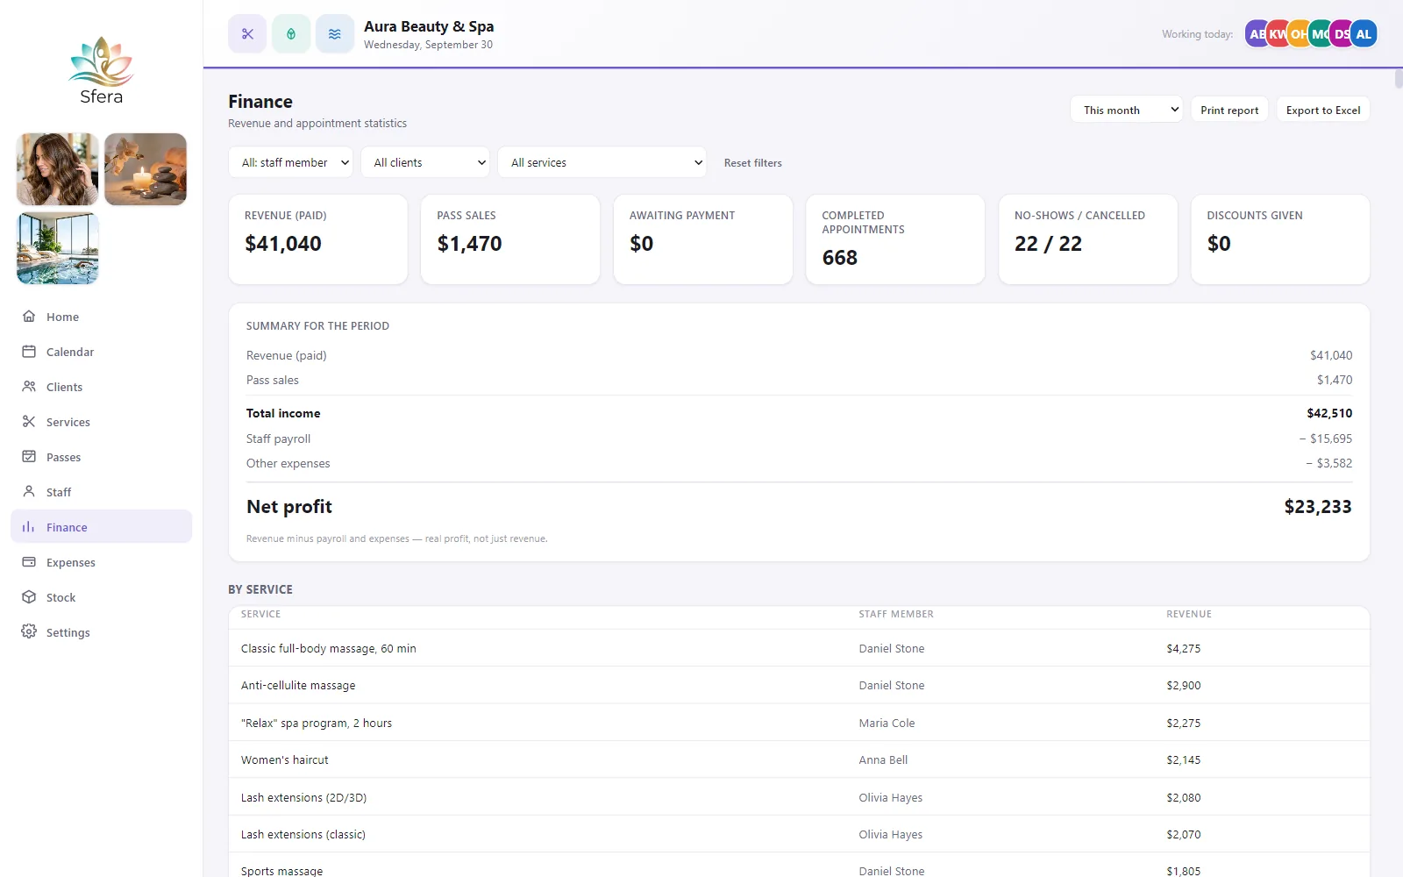Select the Lash extensions (classic) row
1403x877 pixels.
tap(799, 834)
